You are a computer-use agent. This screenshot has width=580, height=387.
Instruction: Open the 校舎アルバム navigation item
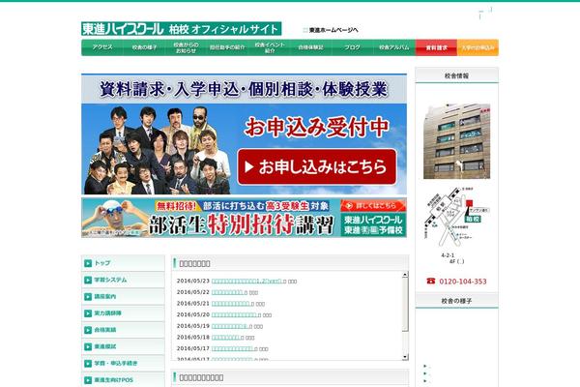(394, 47)
